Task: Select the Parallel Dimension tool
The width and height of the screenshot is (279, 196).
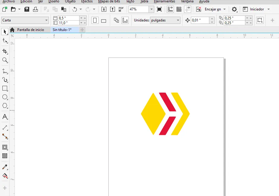Action: tap(5, 127)
